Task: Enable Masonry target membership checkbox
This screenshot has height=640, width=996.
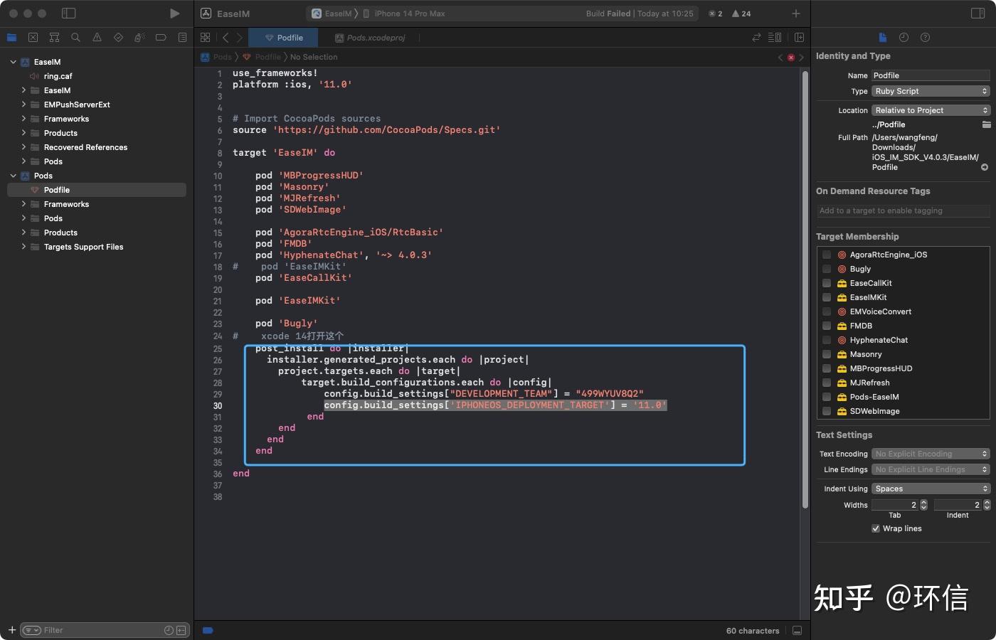Action: 827,354
